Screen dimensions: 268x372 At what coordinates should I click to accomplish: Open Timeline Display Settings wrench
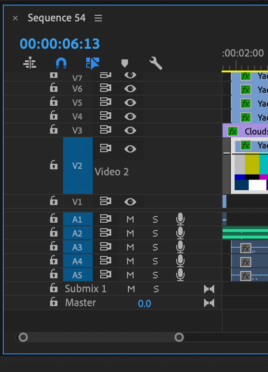point(156,64)
